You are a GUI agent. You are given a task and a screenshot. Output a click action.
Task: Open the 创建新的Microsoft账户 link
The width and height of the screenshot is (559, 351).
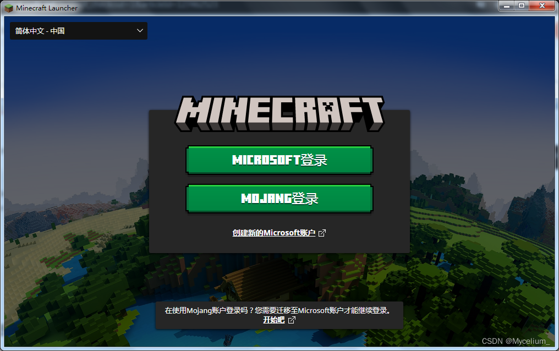(274, 233)
